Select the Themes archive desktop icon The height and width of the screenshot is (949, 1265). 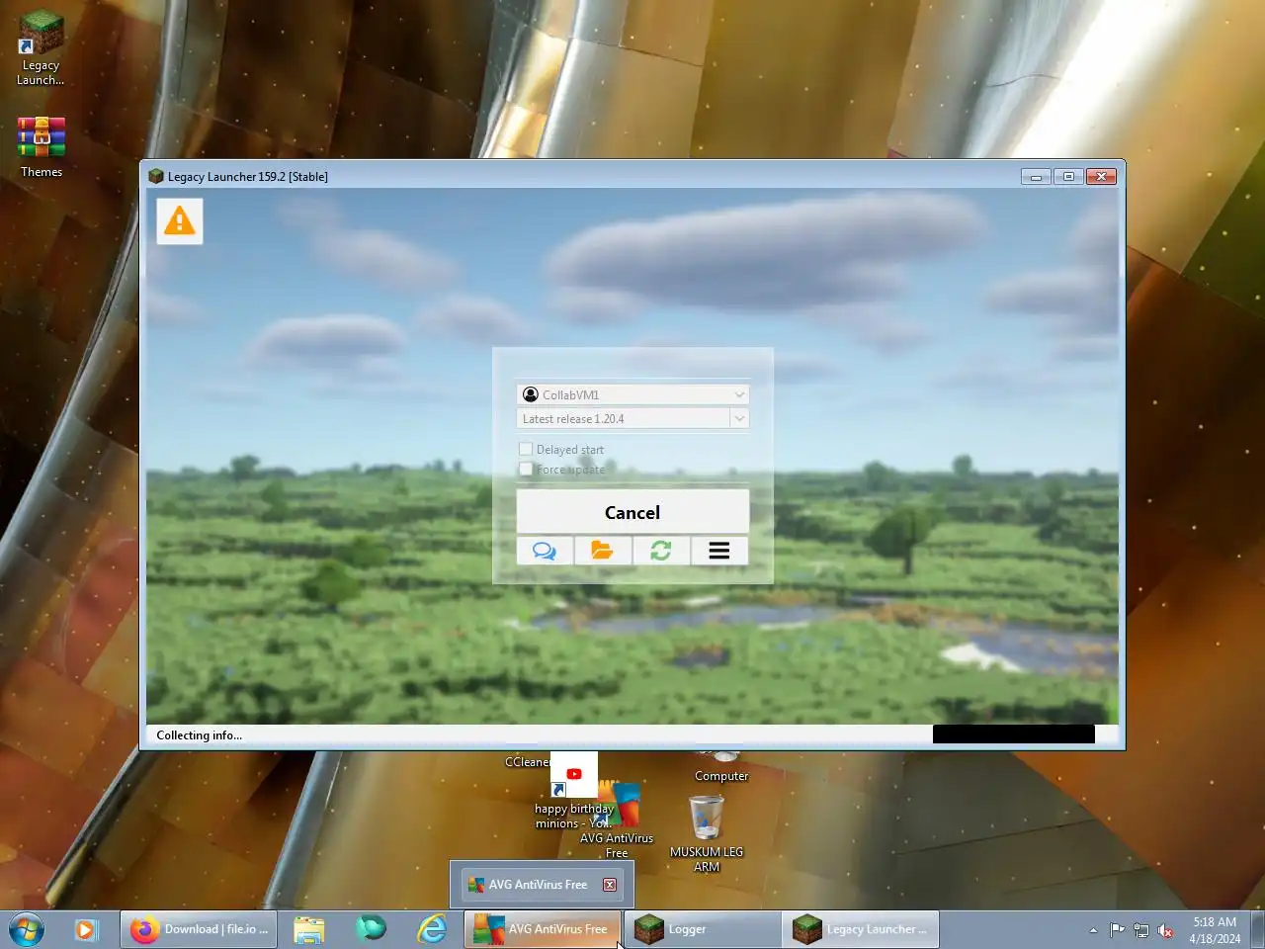(x=42, y=146)
